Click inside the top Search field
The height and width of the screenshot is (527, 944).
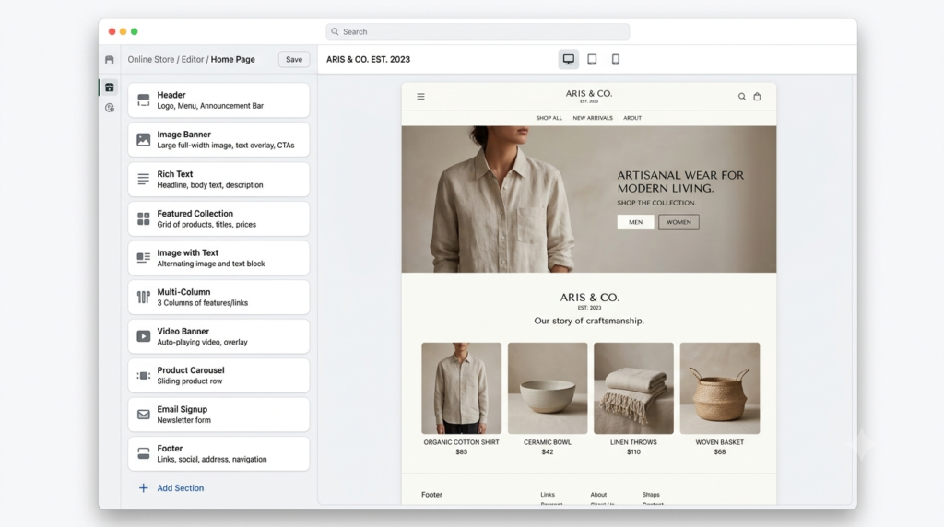point(478,32)
